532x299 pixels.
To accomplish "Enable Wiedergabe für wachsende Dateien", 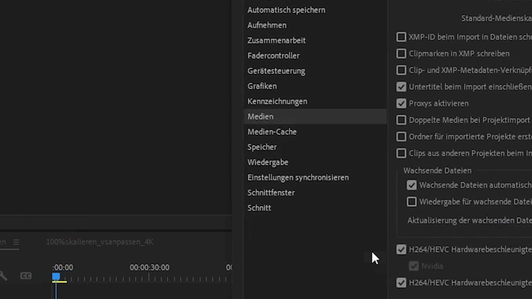I will tap(411, 202).
